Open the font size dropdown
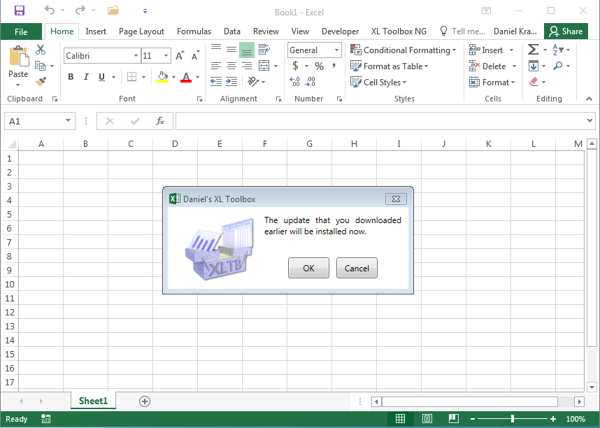Viewport: 600px width, 428px height. tap(166, 56)
